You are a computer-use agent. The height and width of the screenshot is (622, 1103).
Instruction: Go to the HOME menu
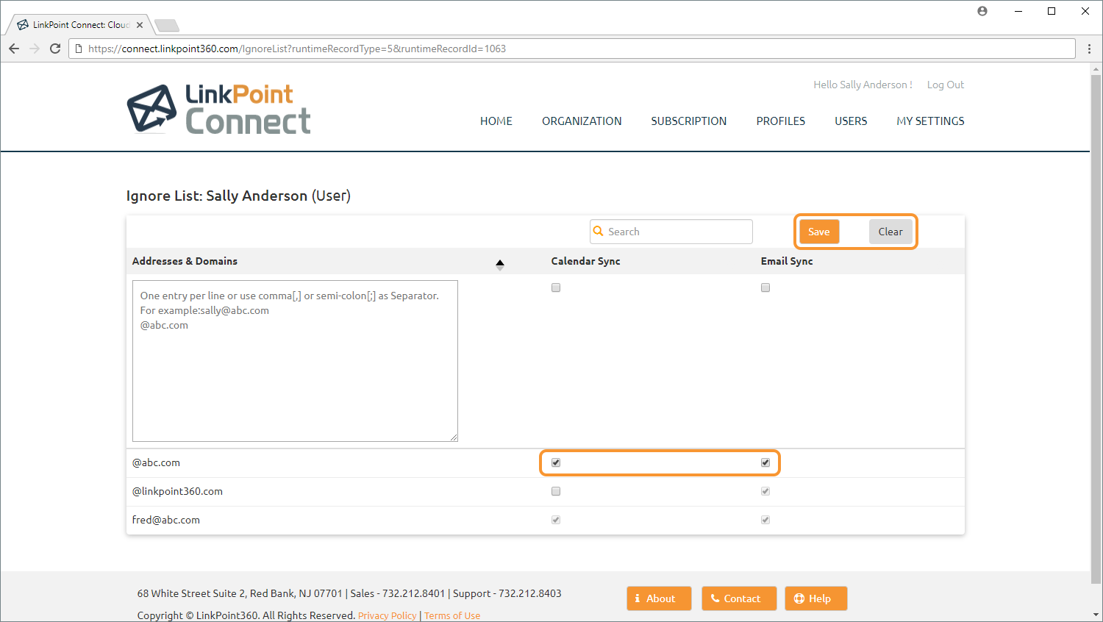point(496,121)
